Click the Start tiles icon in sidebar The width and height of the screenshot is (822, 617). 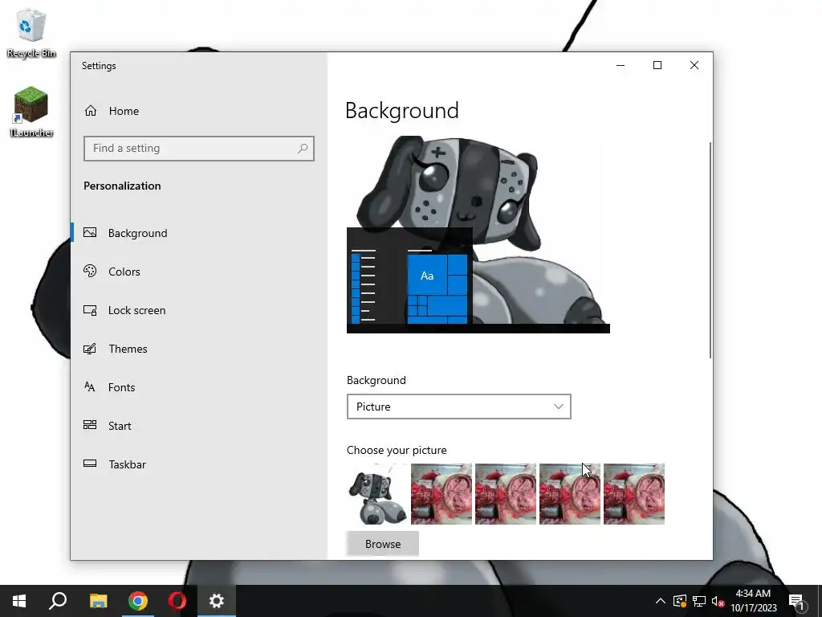point(90,426)
